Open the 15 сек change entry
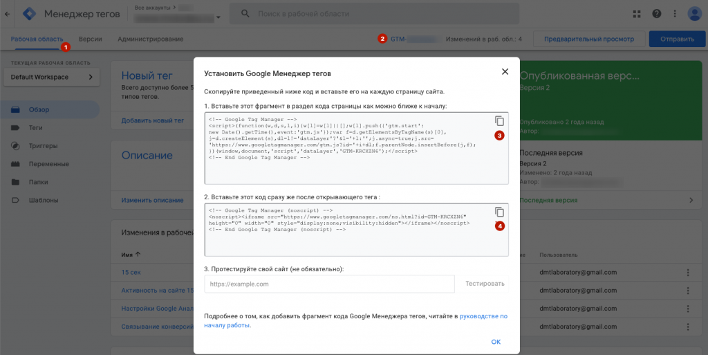The width and height of the screenshot is (708, 355). tap(131, 273)
